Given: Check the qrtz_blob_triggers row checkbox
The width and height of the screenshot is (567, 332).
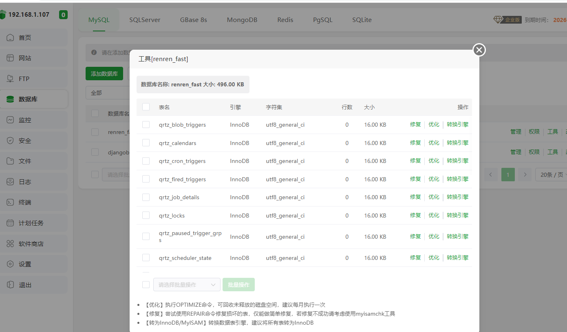Looking at the screenshot, I should coord(146,125).
